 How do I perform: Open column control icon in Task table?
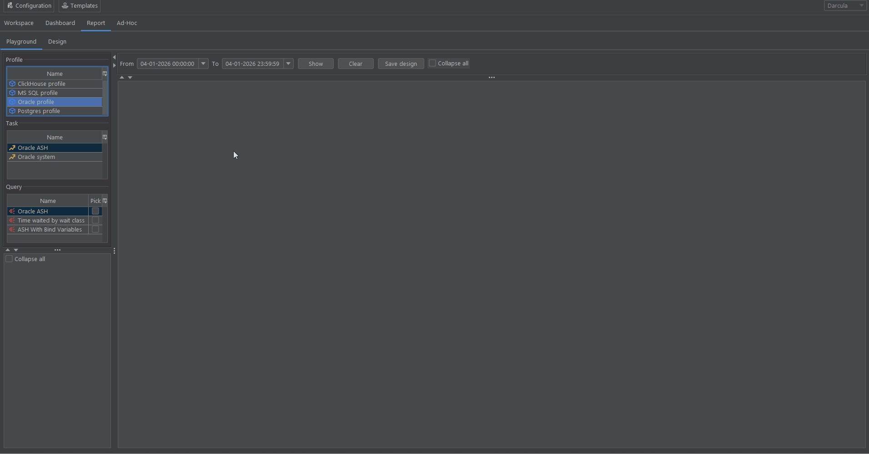pos(105,137)
